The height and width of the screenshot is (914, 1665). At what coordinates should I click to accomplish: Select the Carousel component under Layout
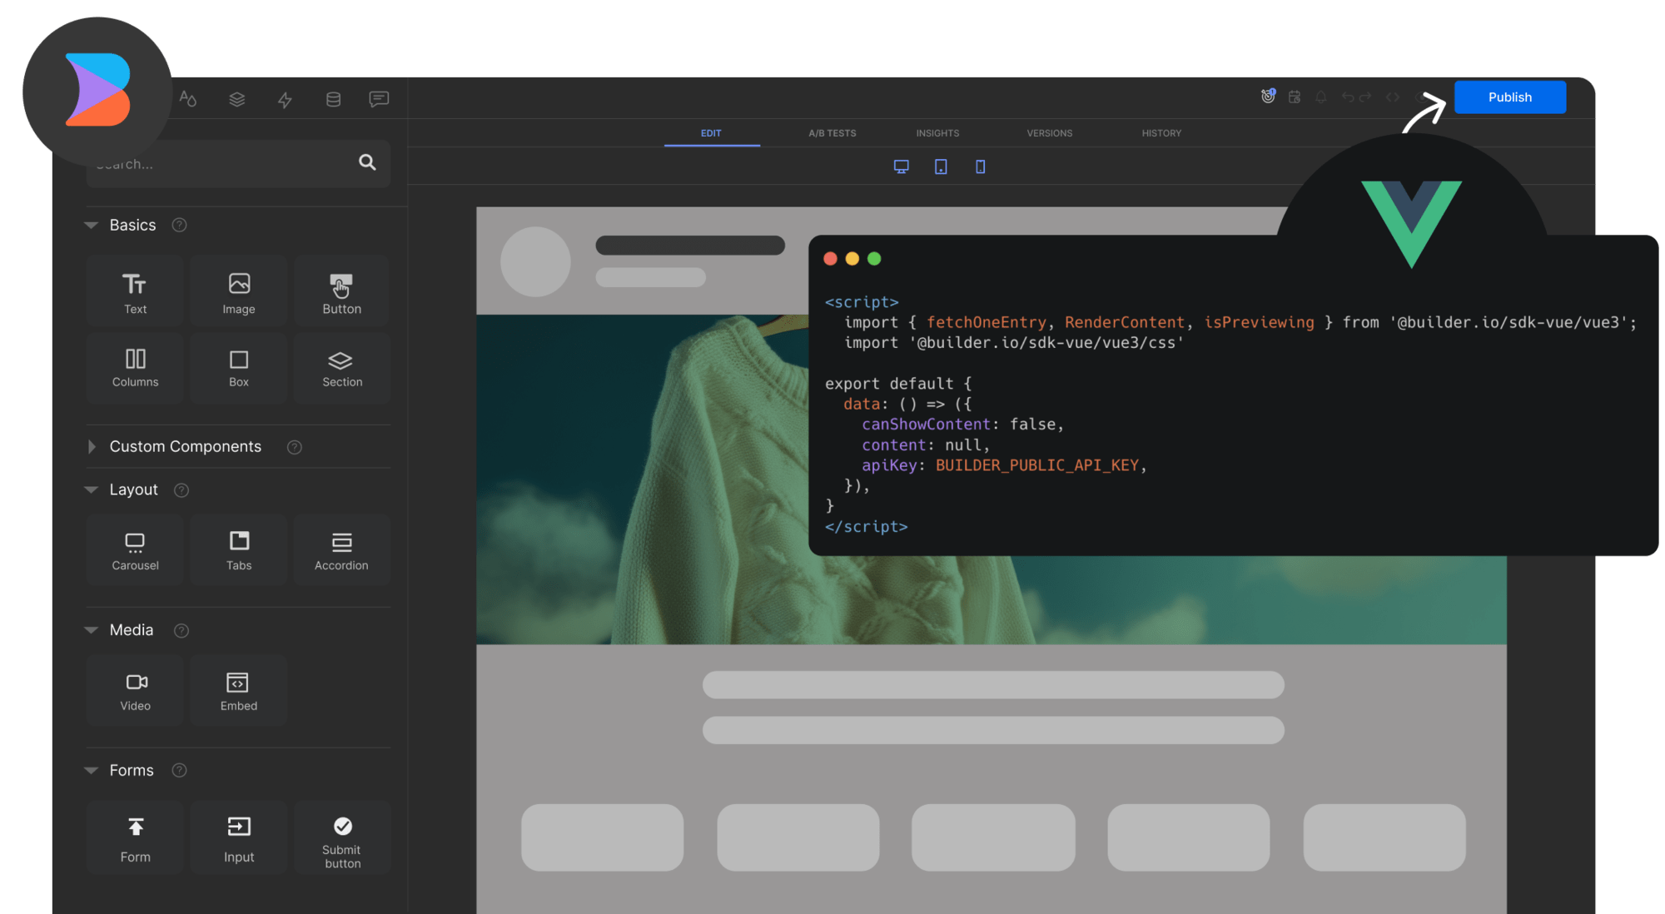(134, 549)
